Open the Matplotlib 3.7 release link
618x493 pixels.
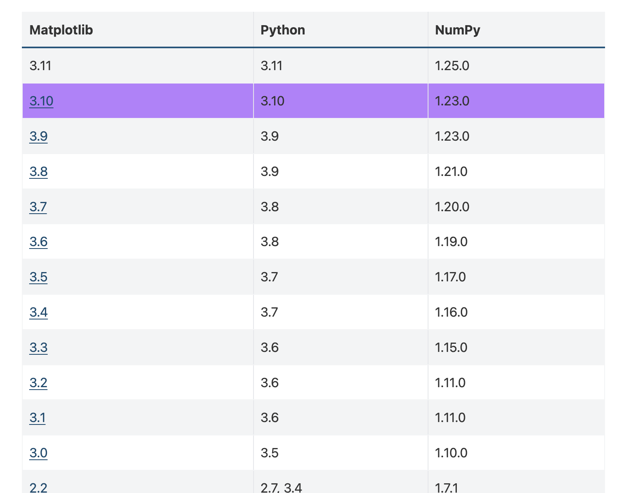pyautogui.click(x=38, y=206)
